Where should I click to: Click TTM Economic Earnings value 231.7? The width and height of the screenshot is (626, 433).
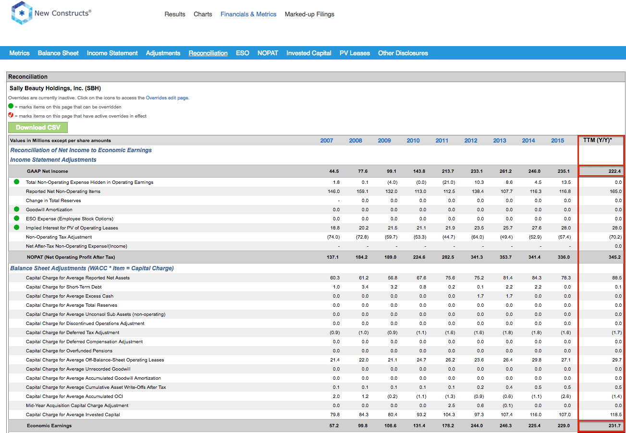pos(614,426)
